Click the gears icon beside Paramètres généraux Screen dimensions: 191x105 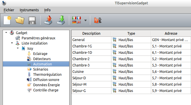18,38
